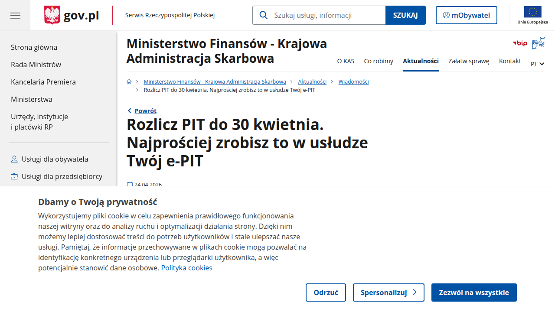This screenshot has width=555, height=312.
Task: Open Usługi dla obywatela link
Action: [x=49, y=159]
